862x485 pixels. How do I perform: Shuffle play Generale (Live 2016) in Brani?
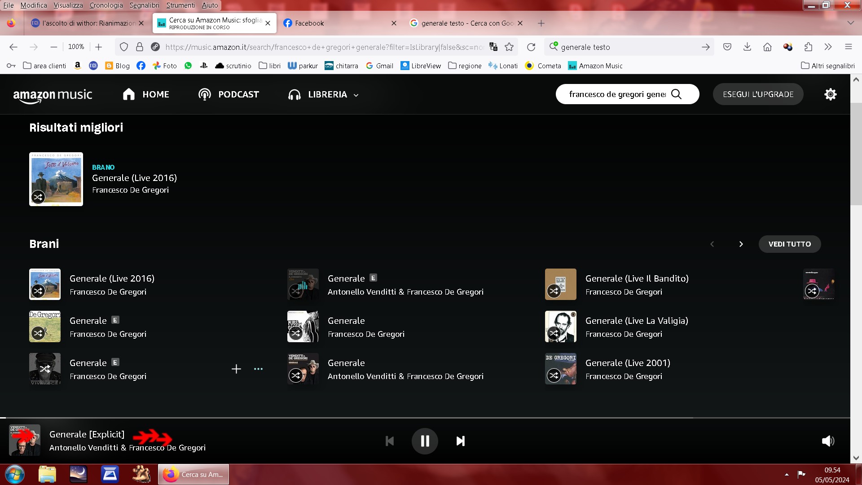coord(38,291)
